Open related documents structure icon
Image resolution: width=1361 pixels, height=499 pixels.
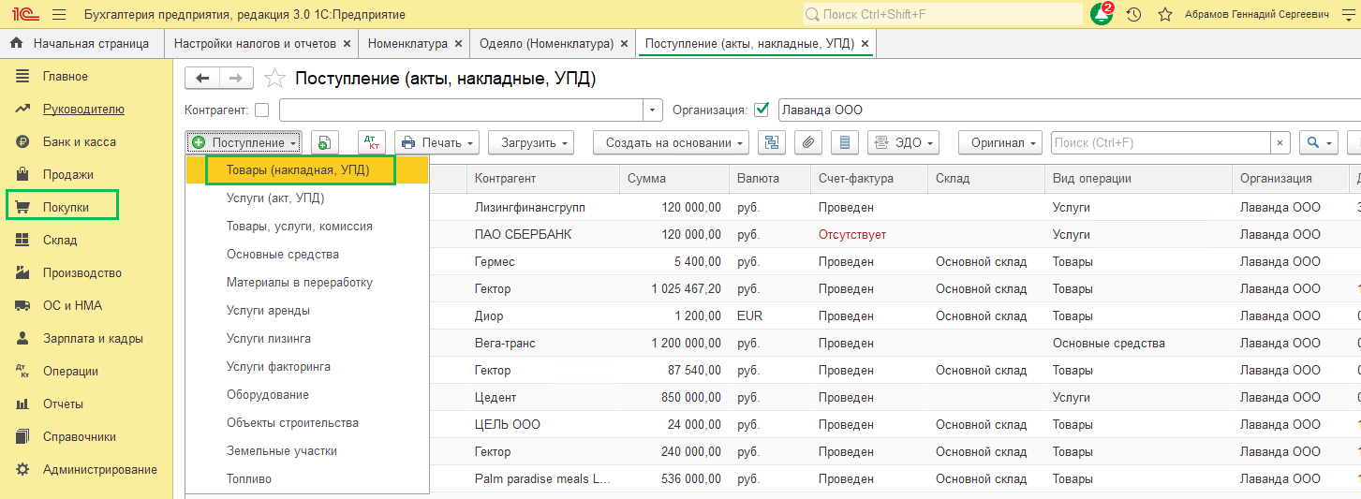point(773,142)
